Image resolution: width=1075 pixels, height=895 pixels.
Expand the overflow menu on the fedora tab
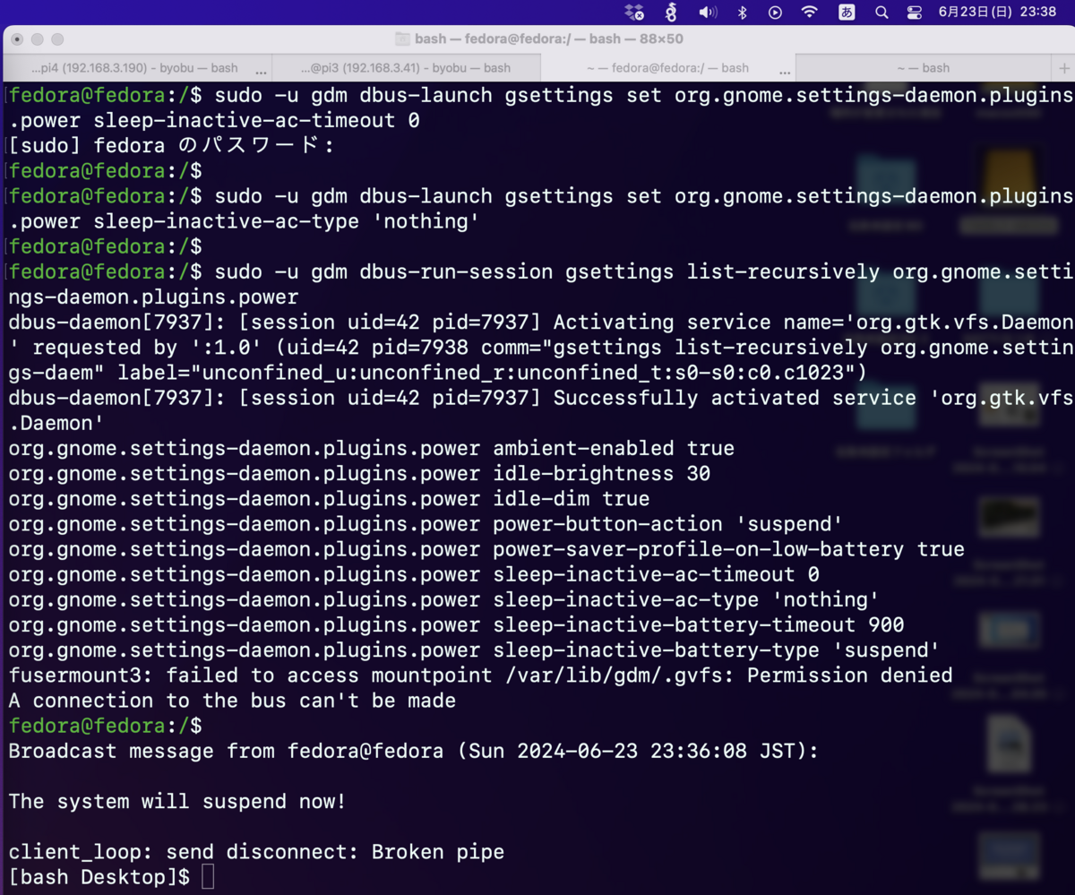point(786,68)
